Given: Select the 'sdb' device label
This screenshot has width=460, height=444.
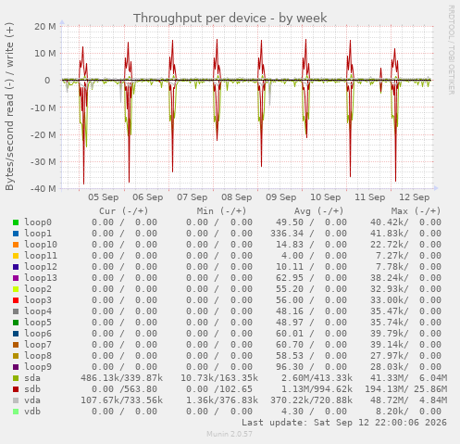Looking at the screenshot, I should [32, 389].
